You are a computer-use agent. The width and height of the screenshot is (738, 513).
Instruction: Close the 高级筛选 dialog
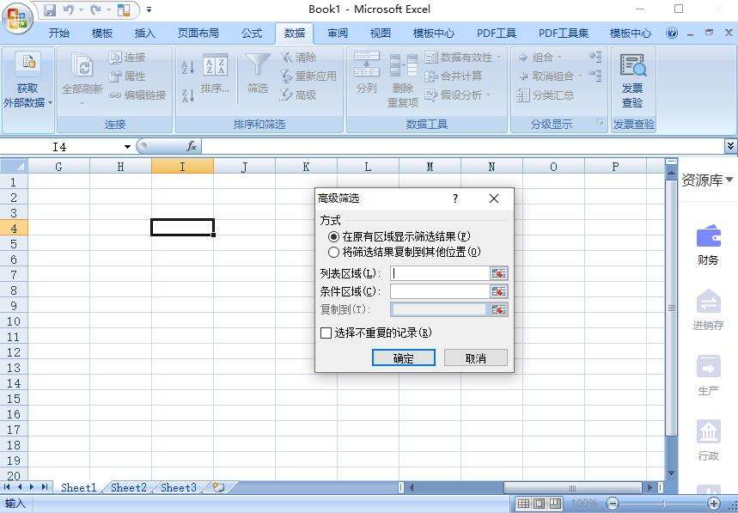tap(494, 198)
